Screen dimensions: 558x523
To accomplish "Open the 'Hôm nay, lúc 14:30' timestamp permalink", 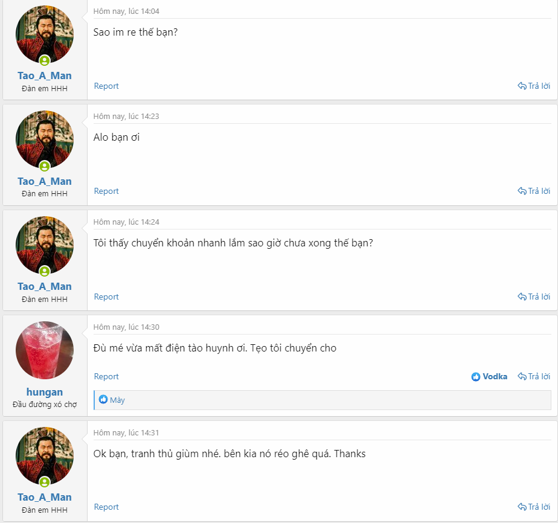I will (x=126, y=327).
